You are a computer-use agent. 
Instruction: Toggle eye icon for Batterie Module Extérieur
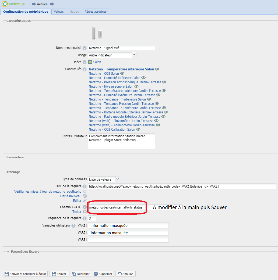pos(166,112)
